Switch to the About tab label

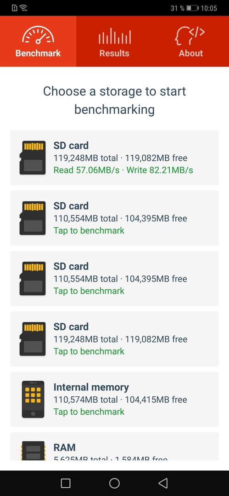[191, 53]
